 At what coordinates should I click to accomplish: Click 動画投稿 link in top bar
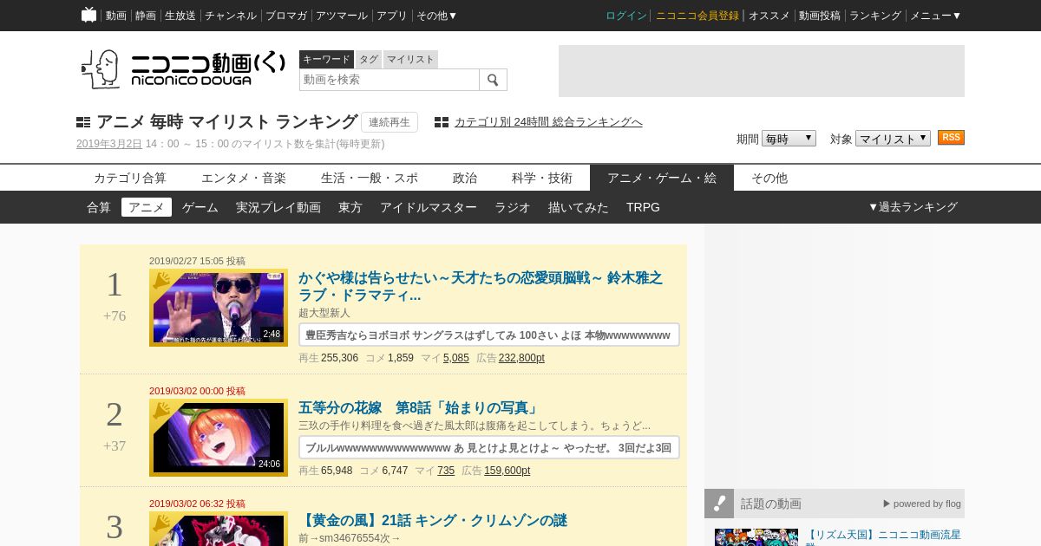tap(820, 16)
